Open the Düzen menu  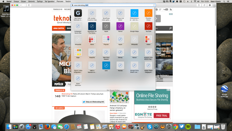pos(23,1)
